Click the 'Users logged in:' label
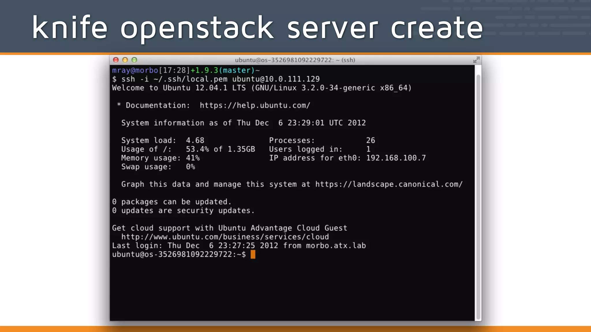591x332 pixels. (306, 149)
